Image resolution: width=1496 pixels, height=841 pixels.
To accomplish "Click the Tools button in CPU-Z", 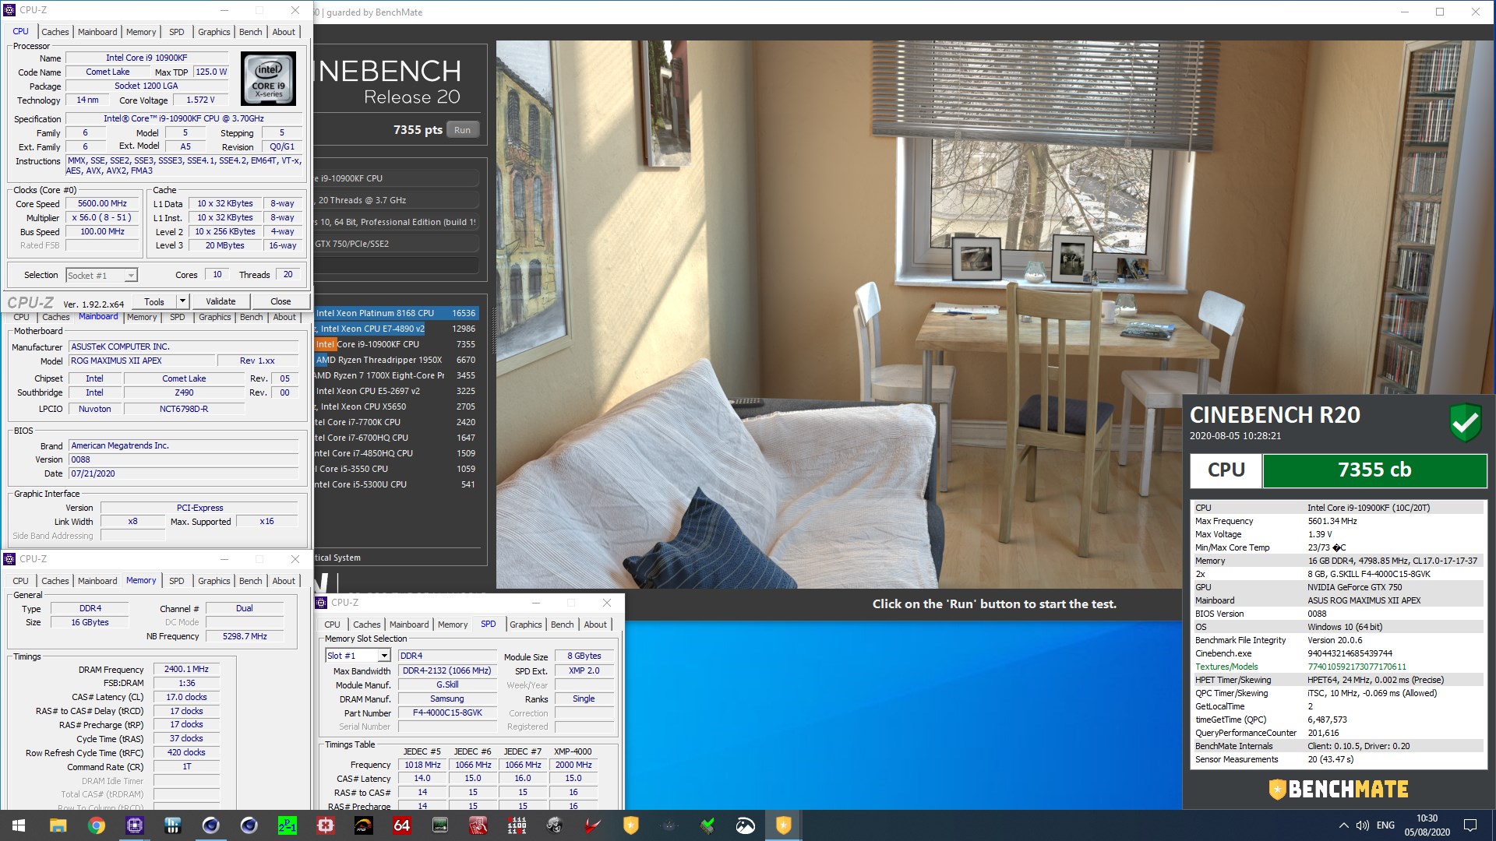I will (154, 301).
